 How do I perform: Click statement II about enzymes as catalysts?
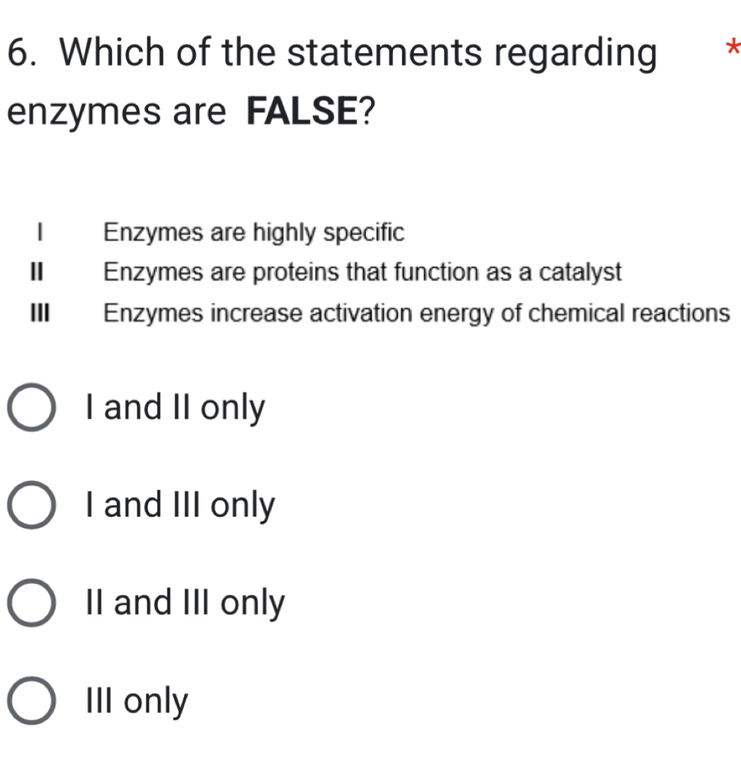(363, 272)
